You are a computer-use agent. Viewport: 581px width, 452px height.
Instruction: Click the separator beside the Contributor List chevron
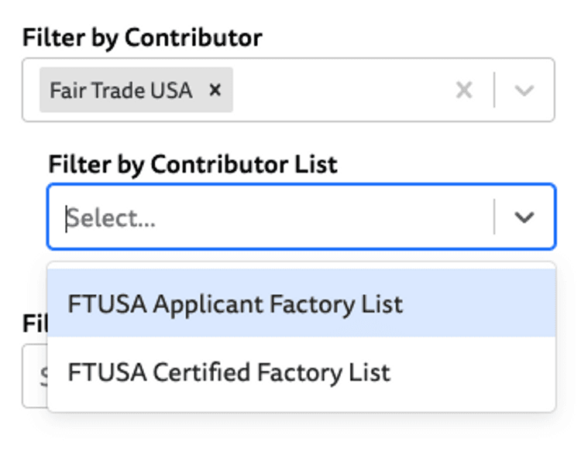[494, 217]
